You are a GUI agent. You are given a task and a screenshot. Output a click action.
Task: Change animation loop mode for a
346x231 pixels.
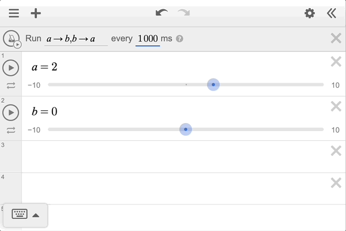click(11, 85)
